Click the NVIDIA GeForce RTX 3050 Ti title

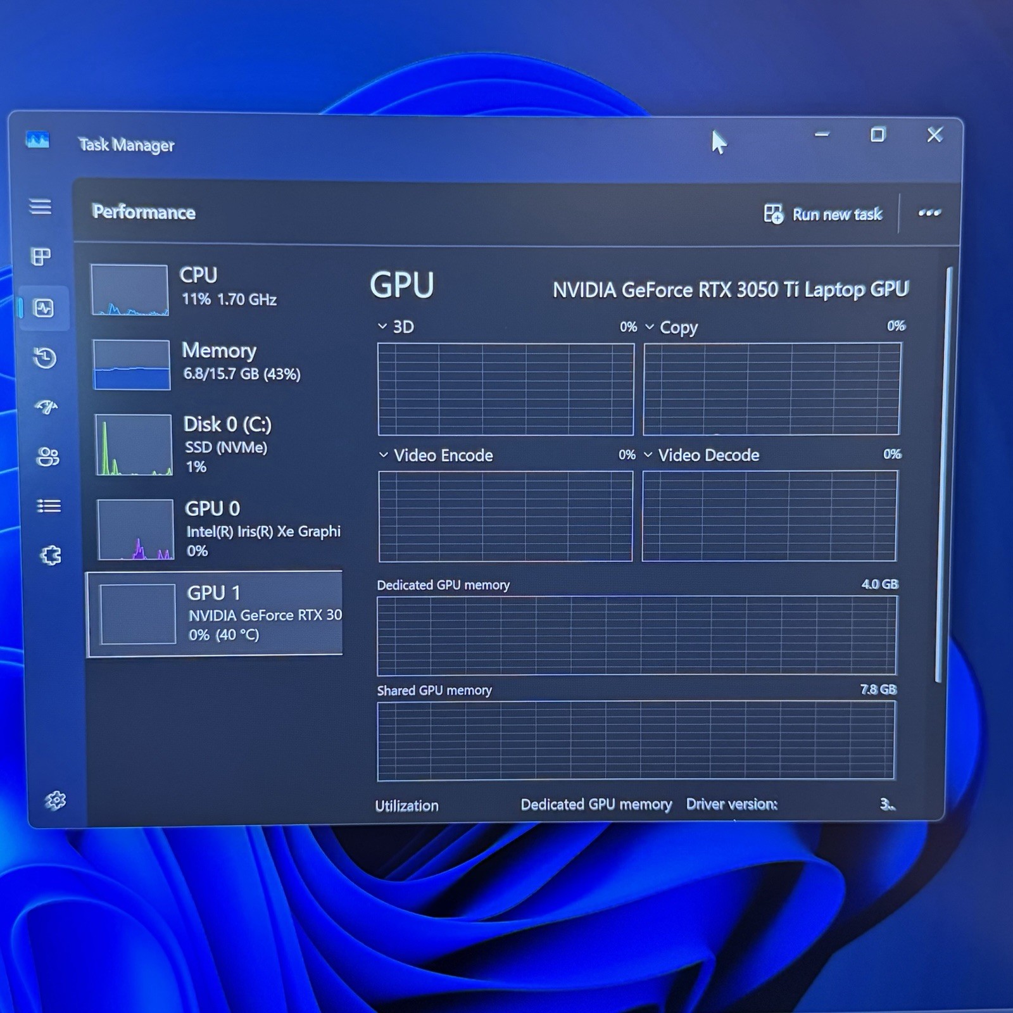click(731, 290)
